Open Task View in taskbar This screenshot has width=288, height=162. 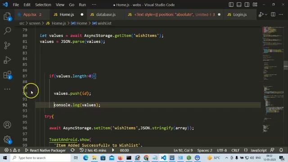coord(76,158)
